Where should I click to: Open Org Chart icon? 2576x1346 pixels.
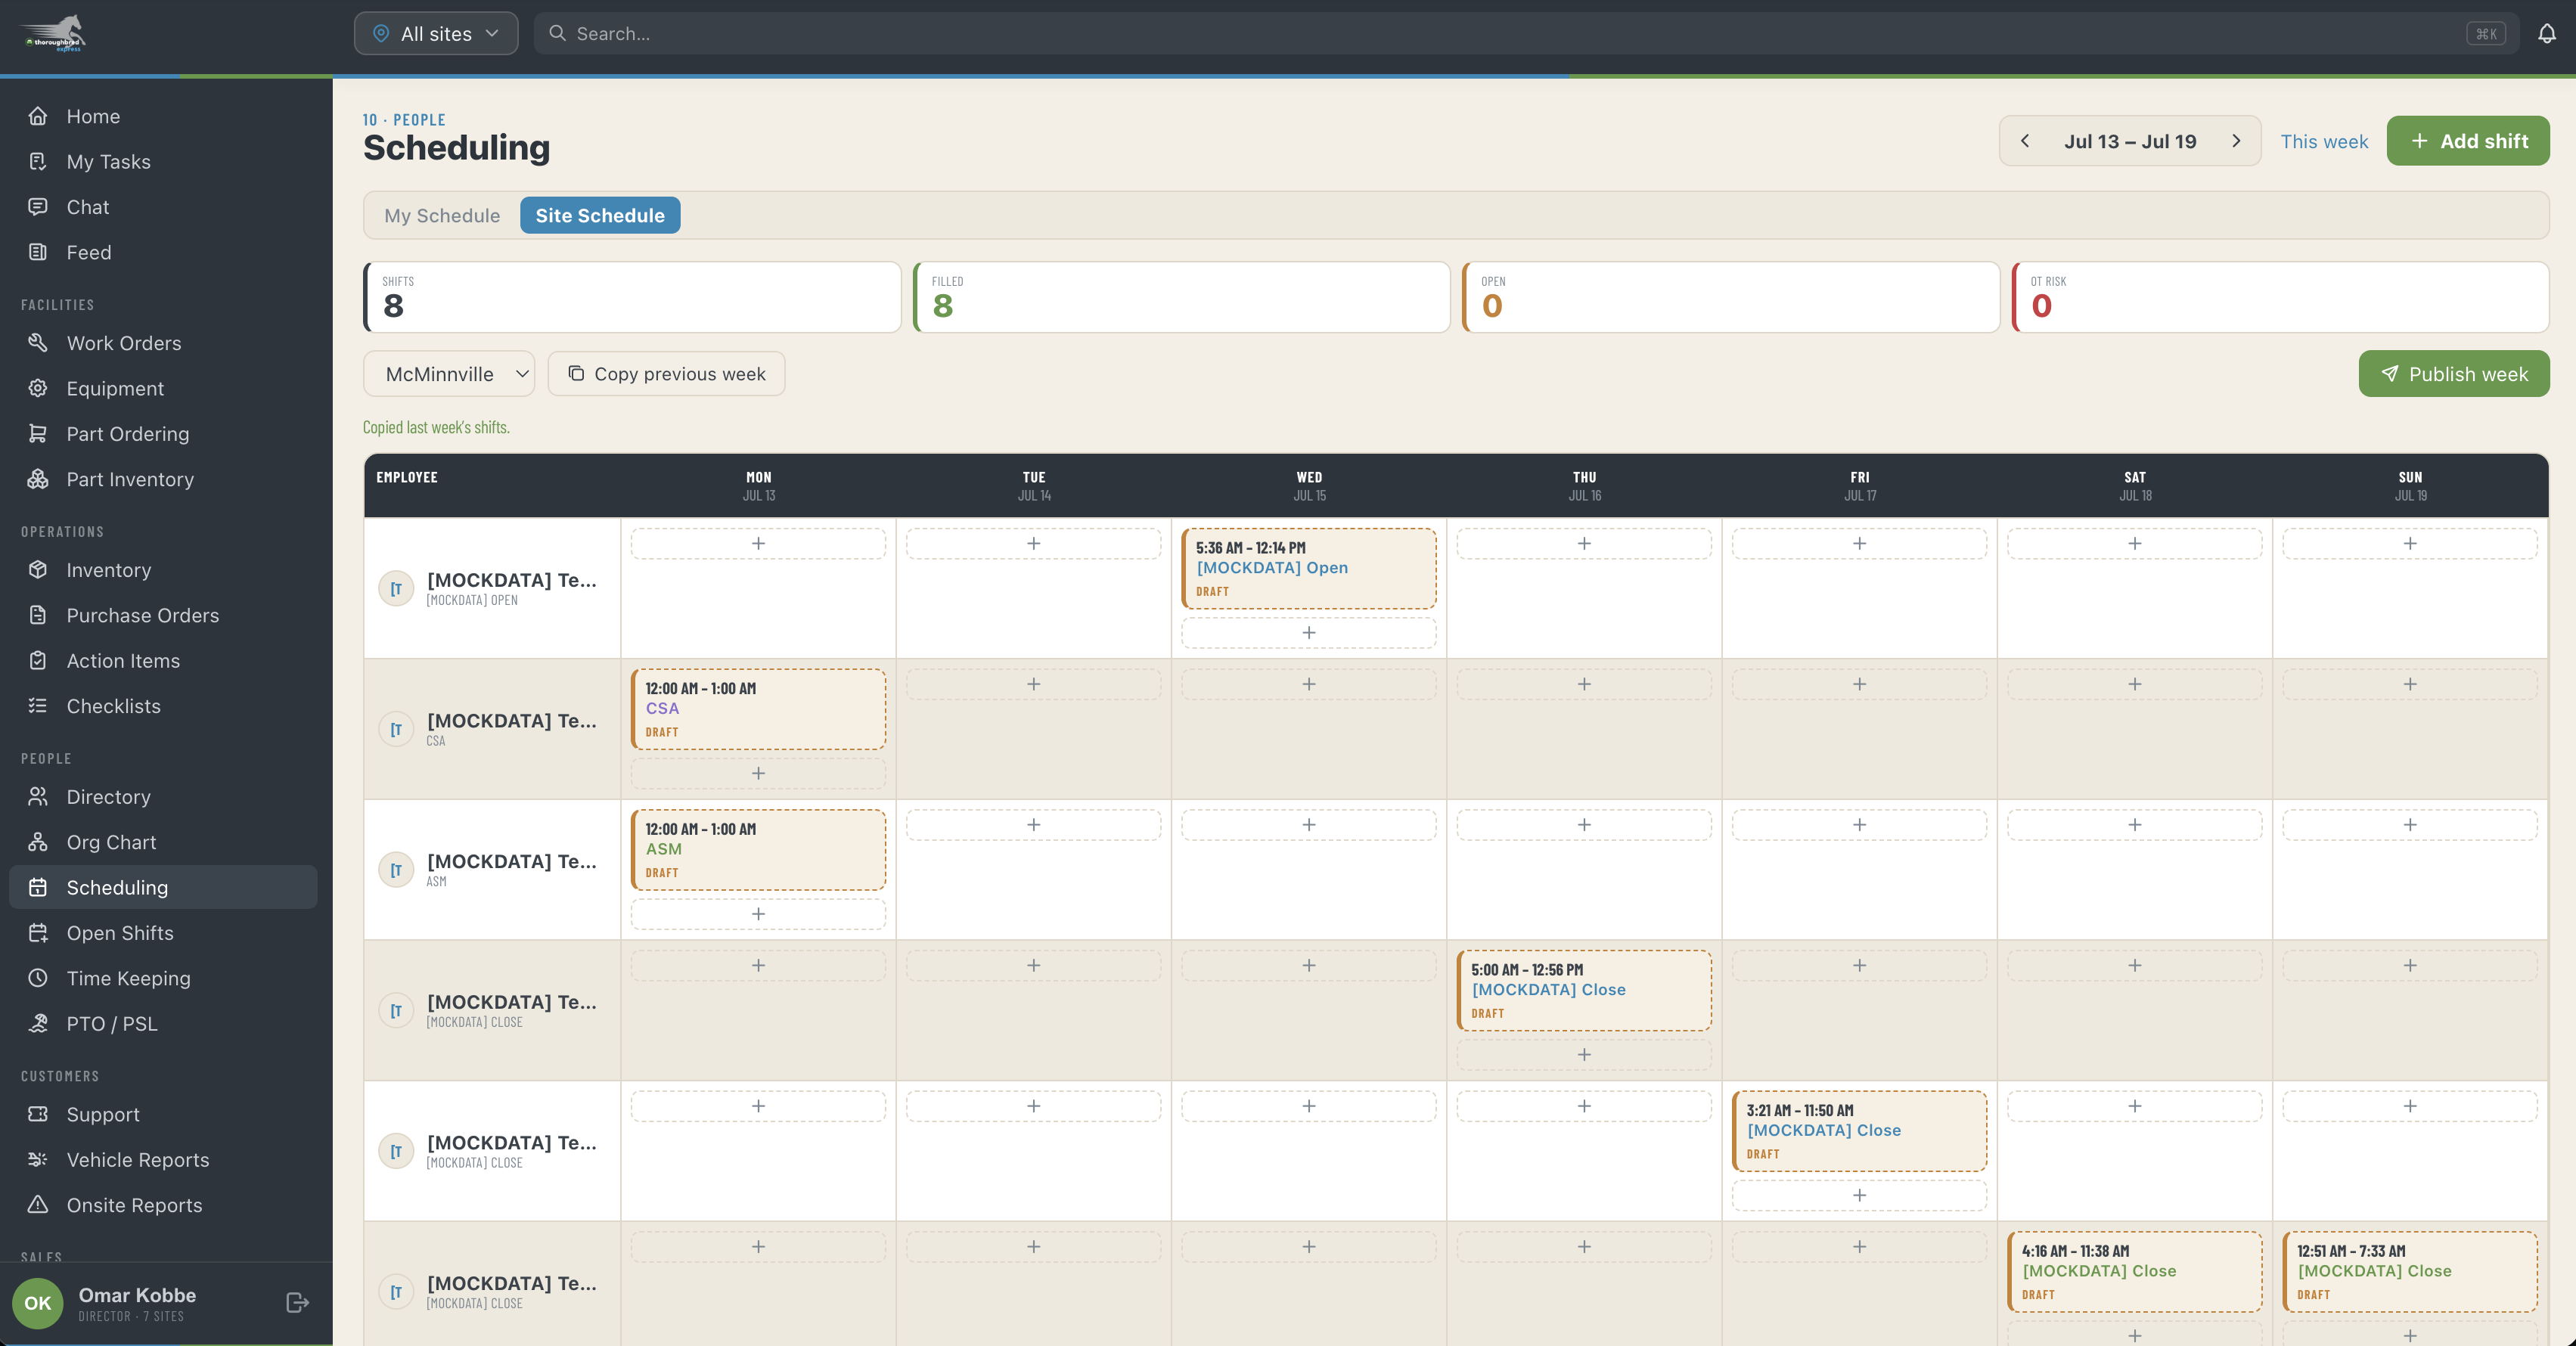coord(38,842)
